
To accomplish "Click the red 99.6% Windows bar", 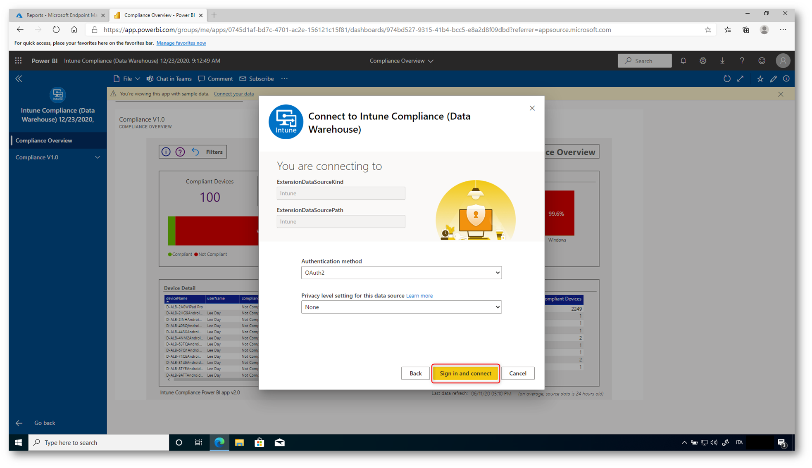I will tap(560, 213).
